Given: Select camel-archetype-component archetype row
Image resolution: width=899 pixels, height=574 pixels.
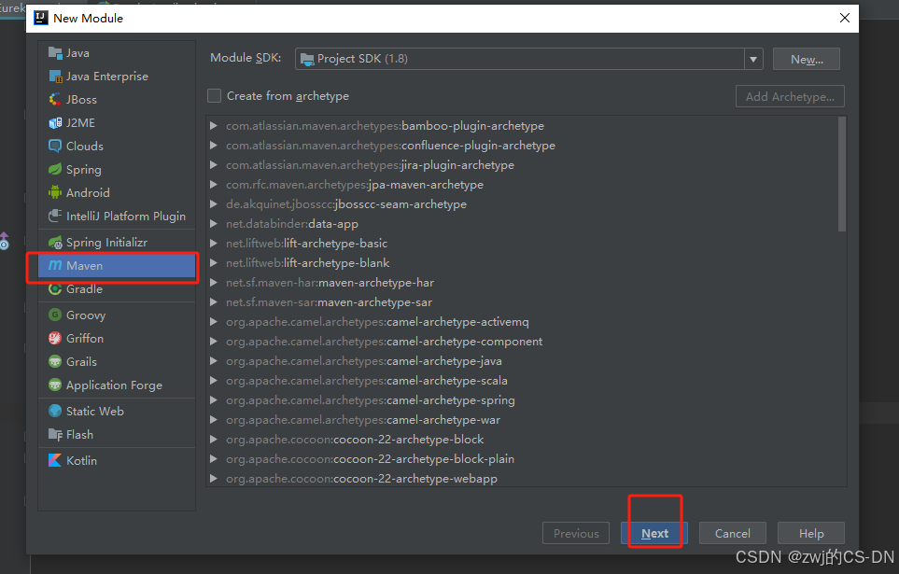Looking at the screenshot, I should tap(522, 342).
